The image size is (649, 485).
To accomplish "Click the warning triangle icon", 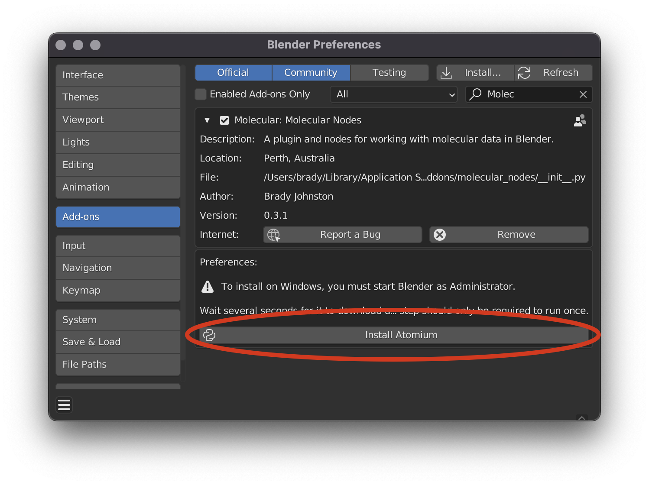I will click(x=208, y=287).
